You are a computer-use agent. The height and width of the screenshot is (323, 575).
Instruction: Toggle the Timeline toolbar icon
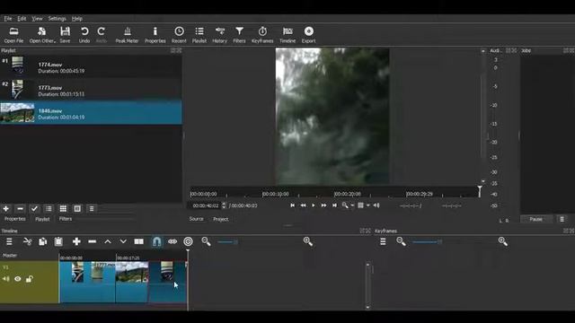[x=287, y=35]
